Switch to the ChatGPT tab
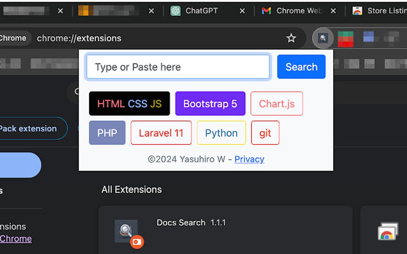Screen dimensions: 407x254 pos(202,11)
